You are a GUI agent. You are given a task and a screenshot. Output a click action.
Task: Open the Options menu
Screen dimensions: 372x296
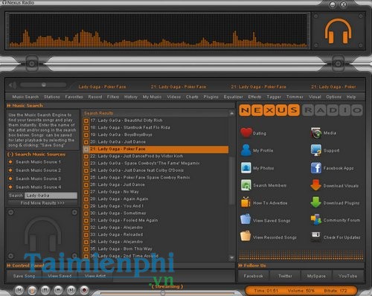[x=333, y=97]
